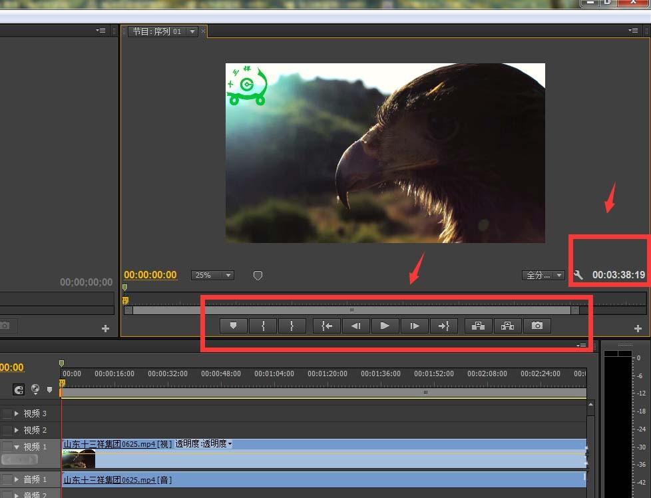Open the Program monitor wrench settings
651x498 pixels.
point(578,275)
